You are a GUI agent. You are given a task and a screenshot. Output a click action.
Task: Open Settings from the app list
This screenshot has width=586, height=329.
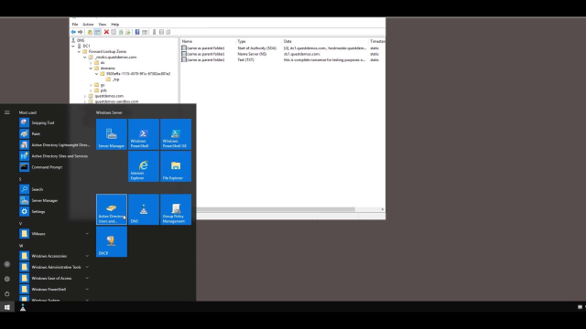pyautogui.click(x=55, y=211)
